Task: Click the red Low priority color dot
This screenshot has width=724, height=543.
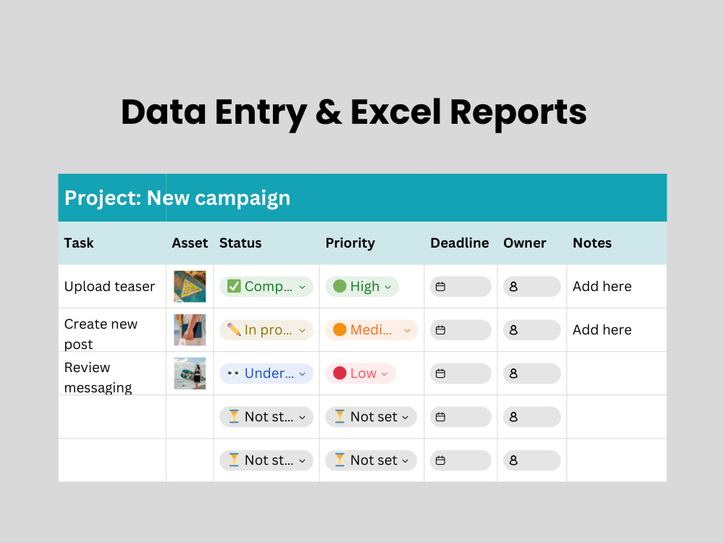Action: pyautogui.click(x=340, y=373)
